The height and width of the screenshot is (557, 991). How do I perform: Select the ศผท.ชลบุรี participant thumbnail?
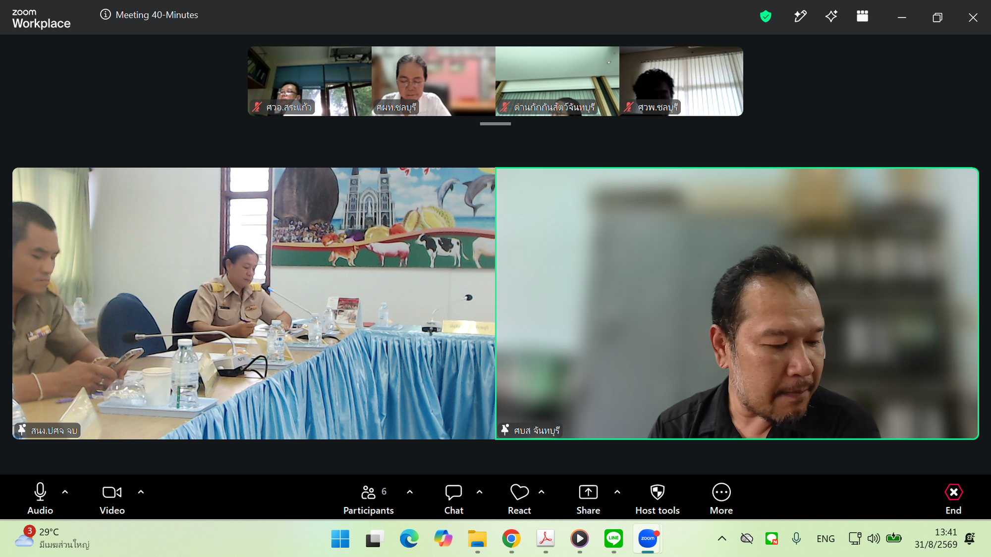point(434,81)
